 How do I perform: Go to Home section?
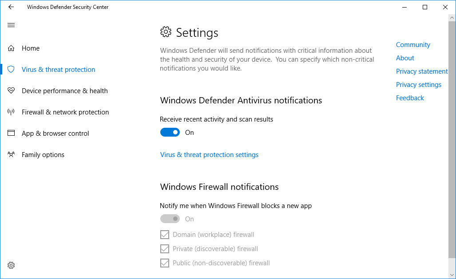31,48
